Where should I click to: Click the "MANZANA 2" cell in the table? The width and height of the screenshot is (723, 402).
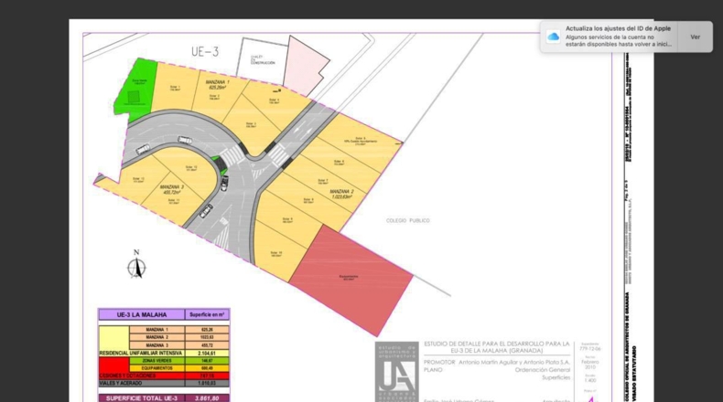[157, 337]
